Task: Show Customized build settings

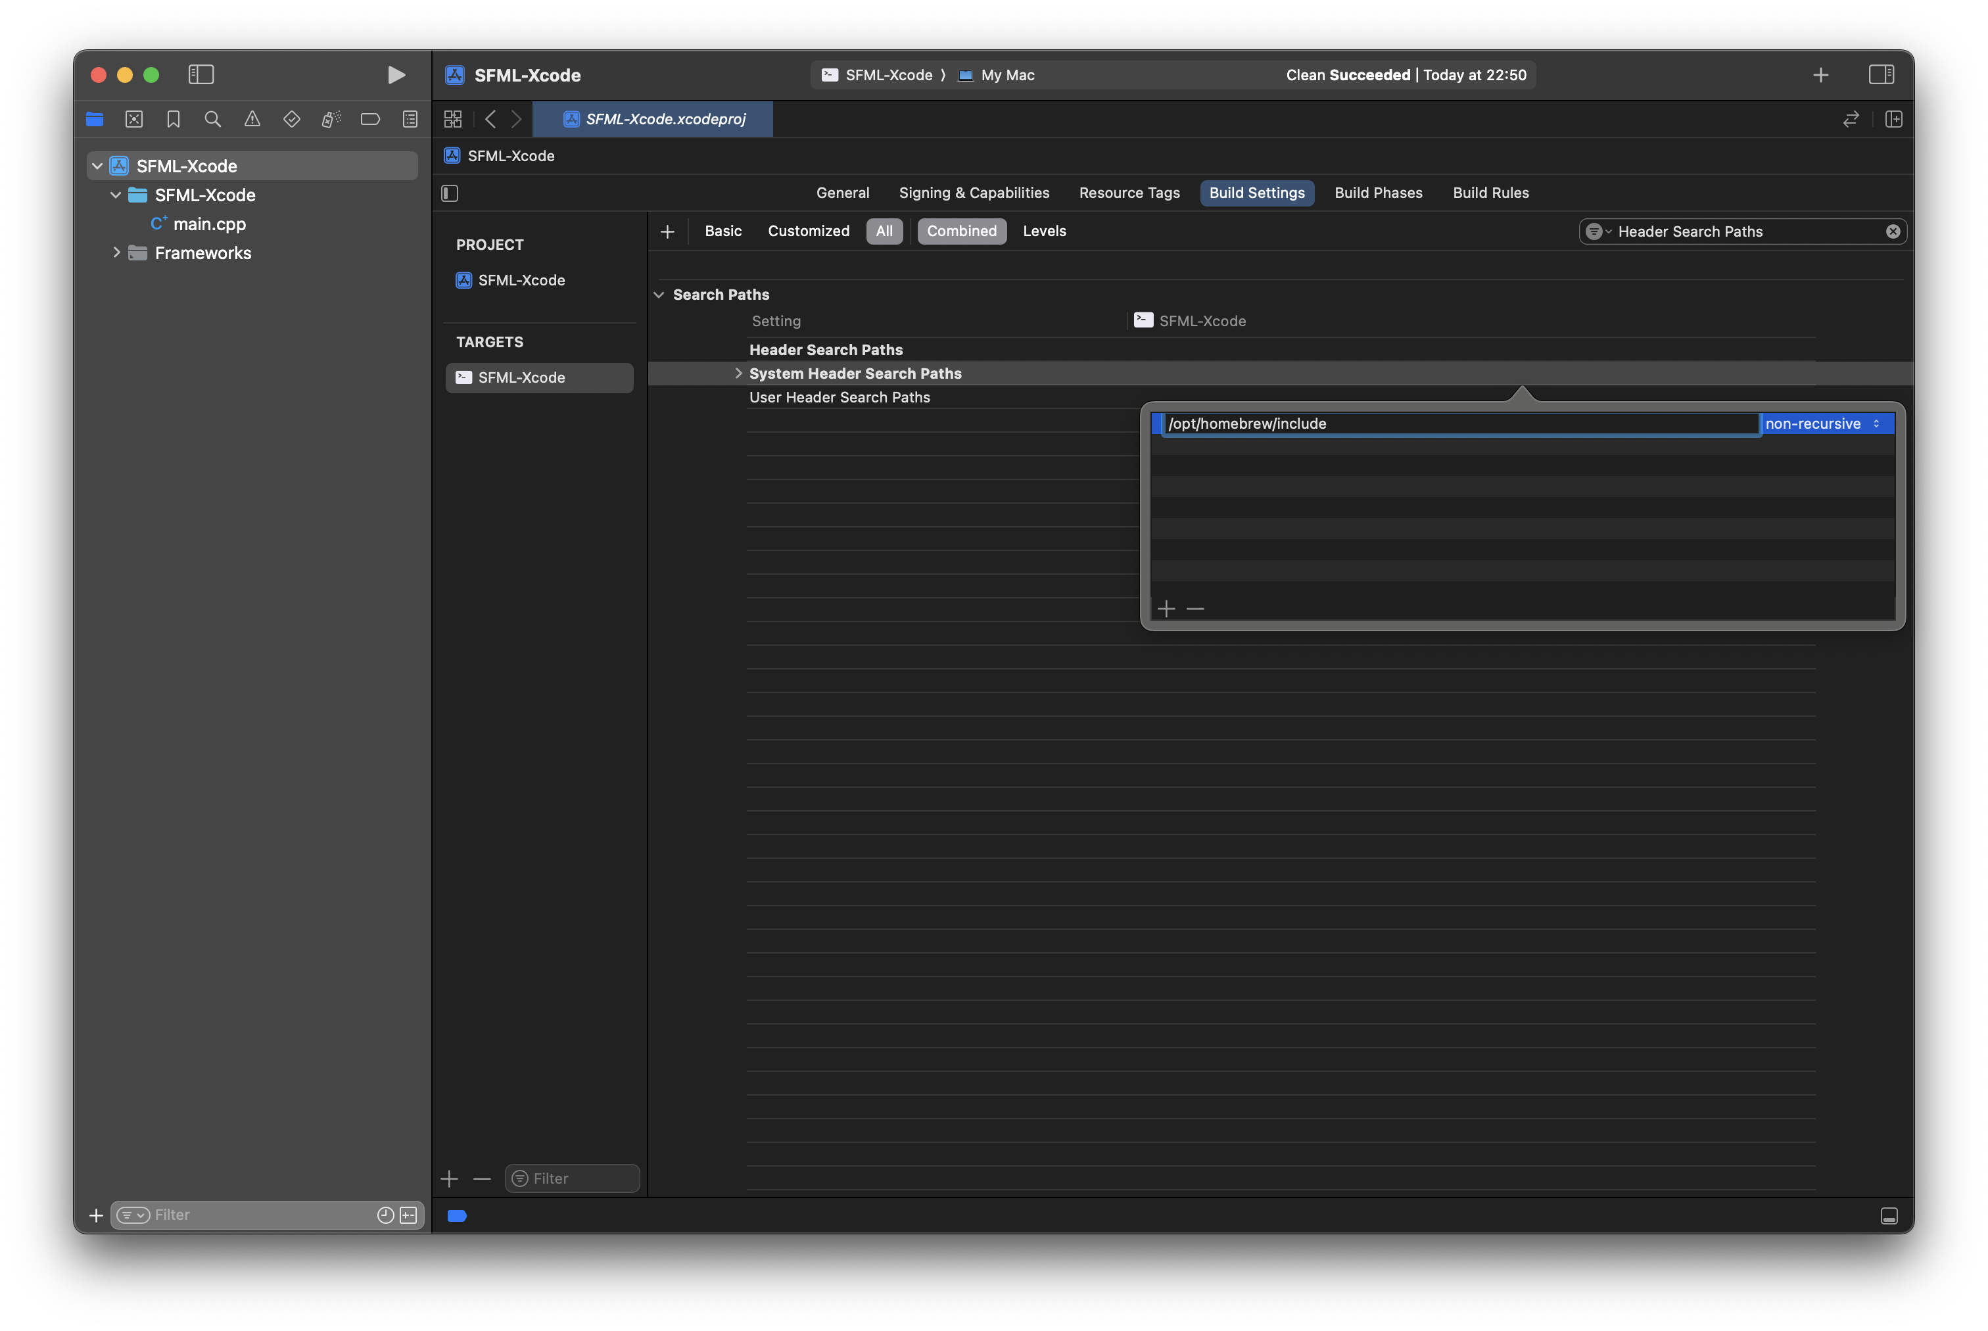Action: tap(809, 231)
